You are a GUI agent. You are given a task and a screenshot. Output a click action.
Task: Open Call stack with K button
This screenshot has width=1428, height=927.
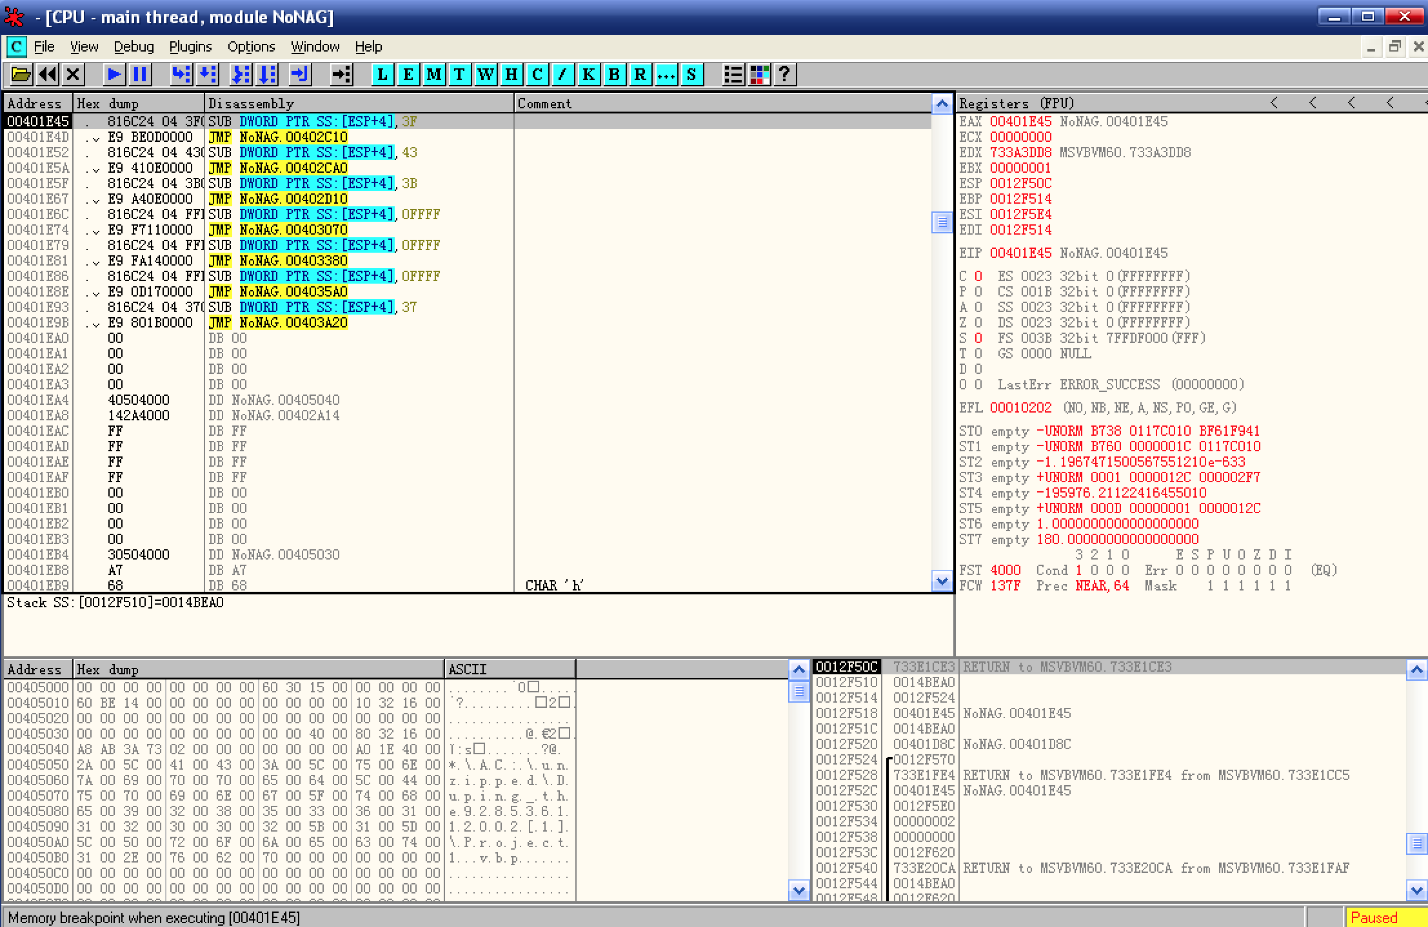pos(588,75)
